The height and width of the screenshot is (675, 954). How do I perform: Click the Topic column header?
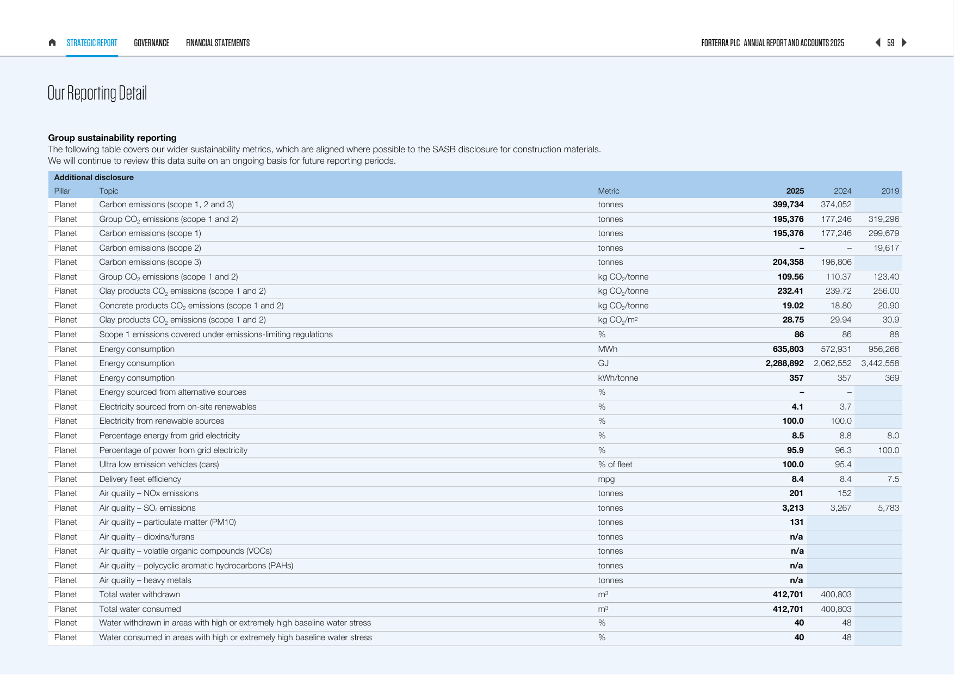click(x=109, y=191)
